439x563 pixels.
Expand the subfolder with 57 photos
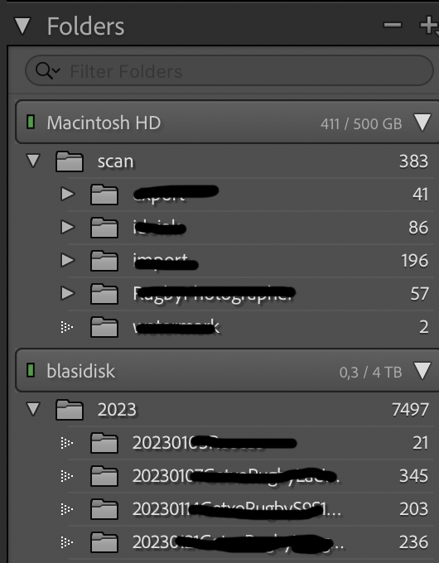(68, 293)
